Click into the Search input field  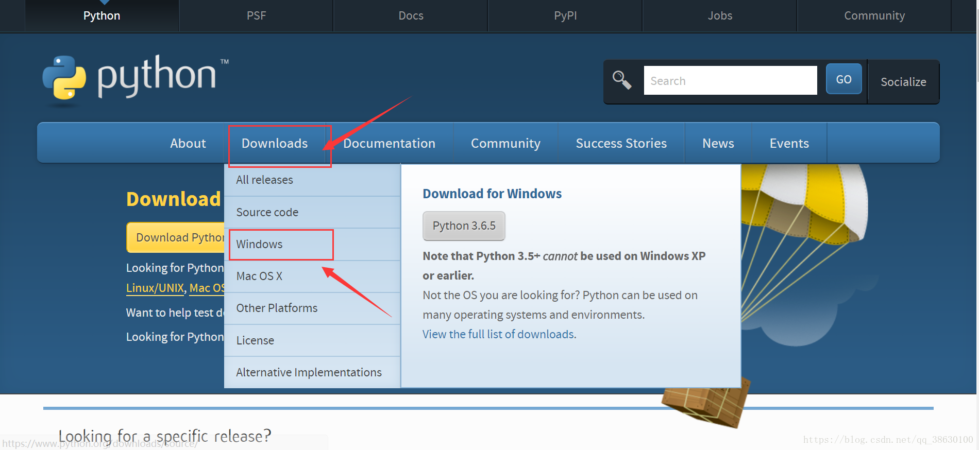coord(730,80)
